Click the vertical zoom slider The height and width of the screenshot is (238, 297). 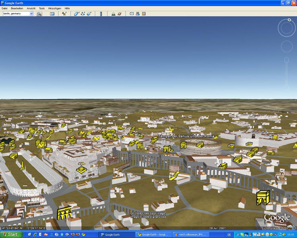[287, 74]
